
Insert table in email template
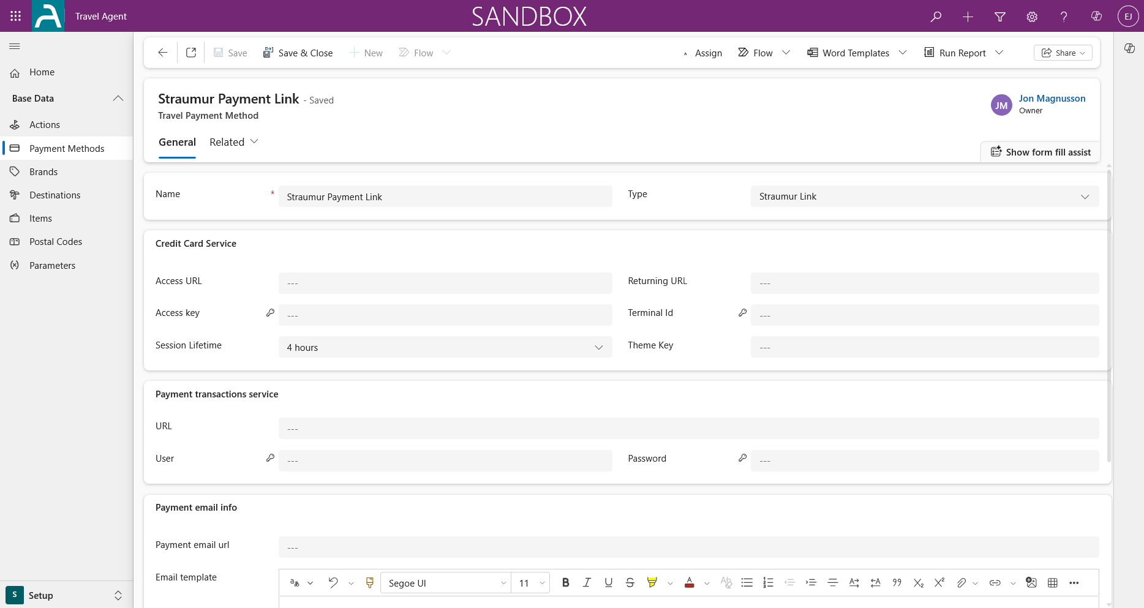click(x=1053, y=583)
